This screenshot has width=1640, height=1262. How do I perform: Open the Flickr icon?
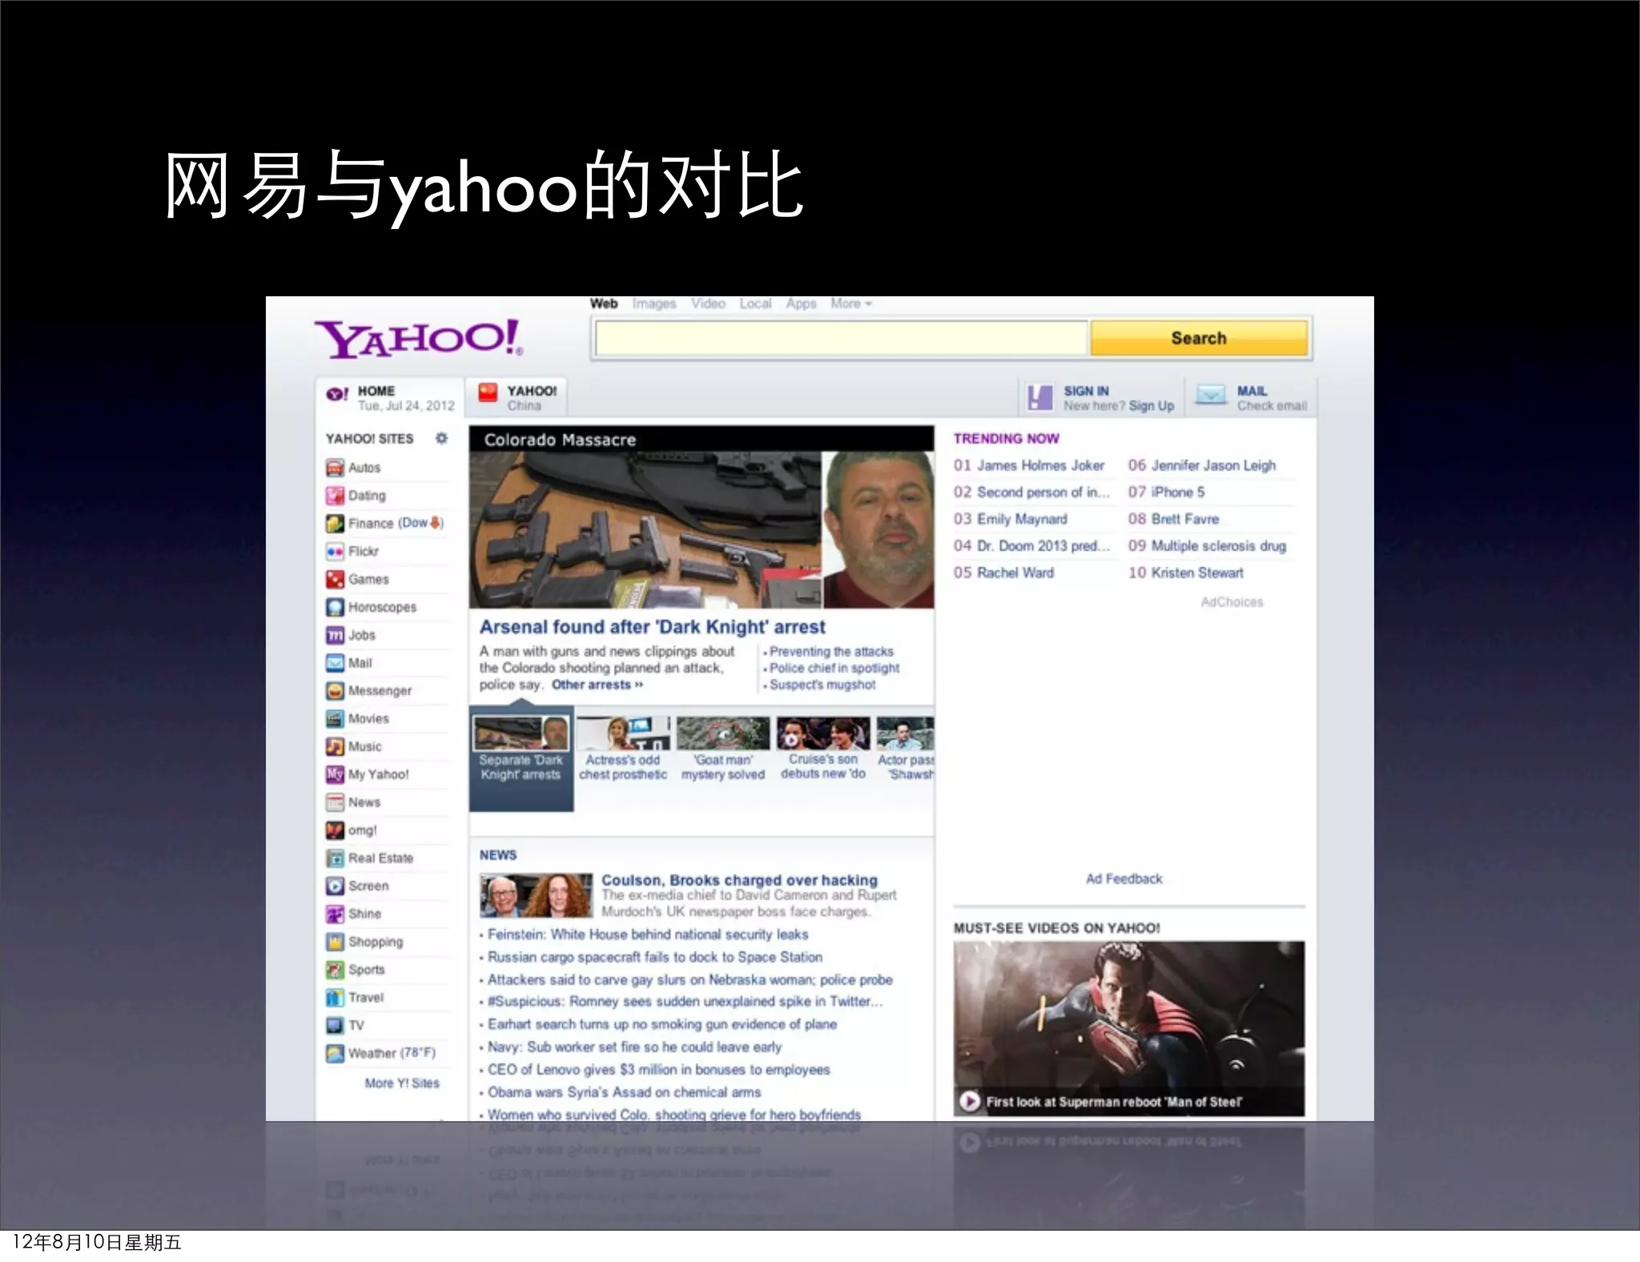click(335, 552)
